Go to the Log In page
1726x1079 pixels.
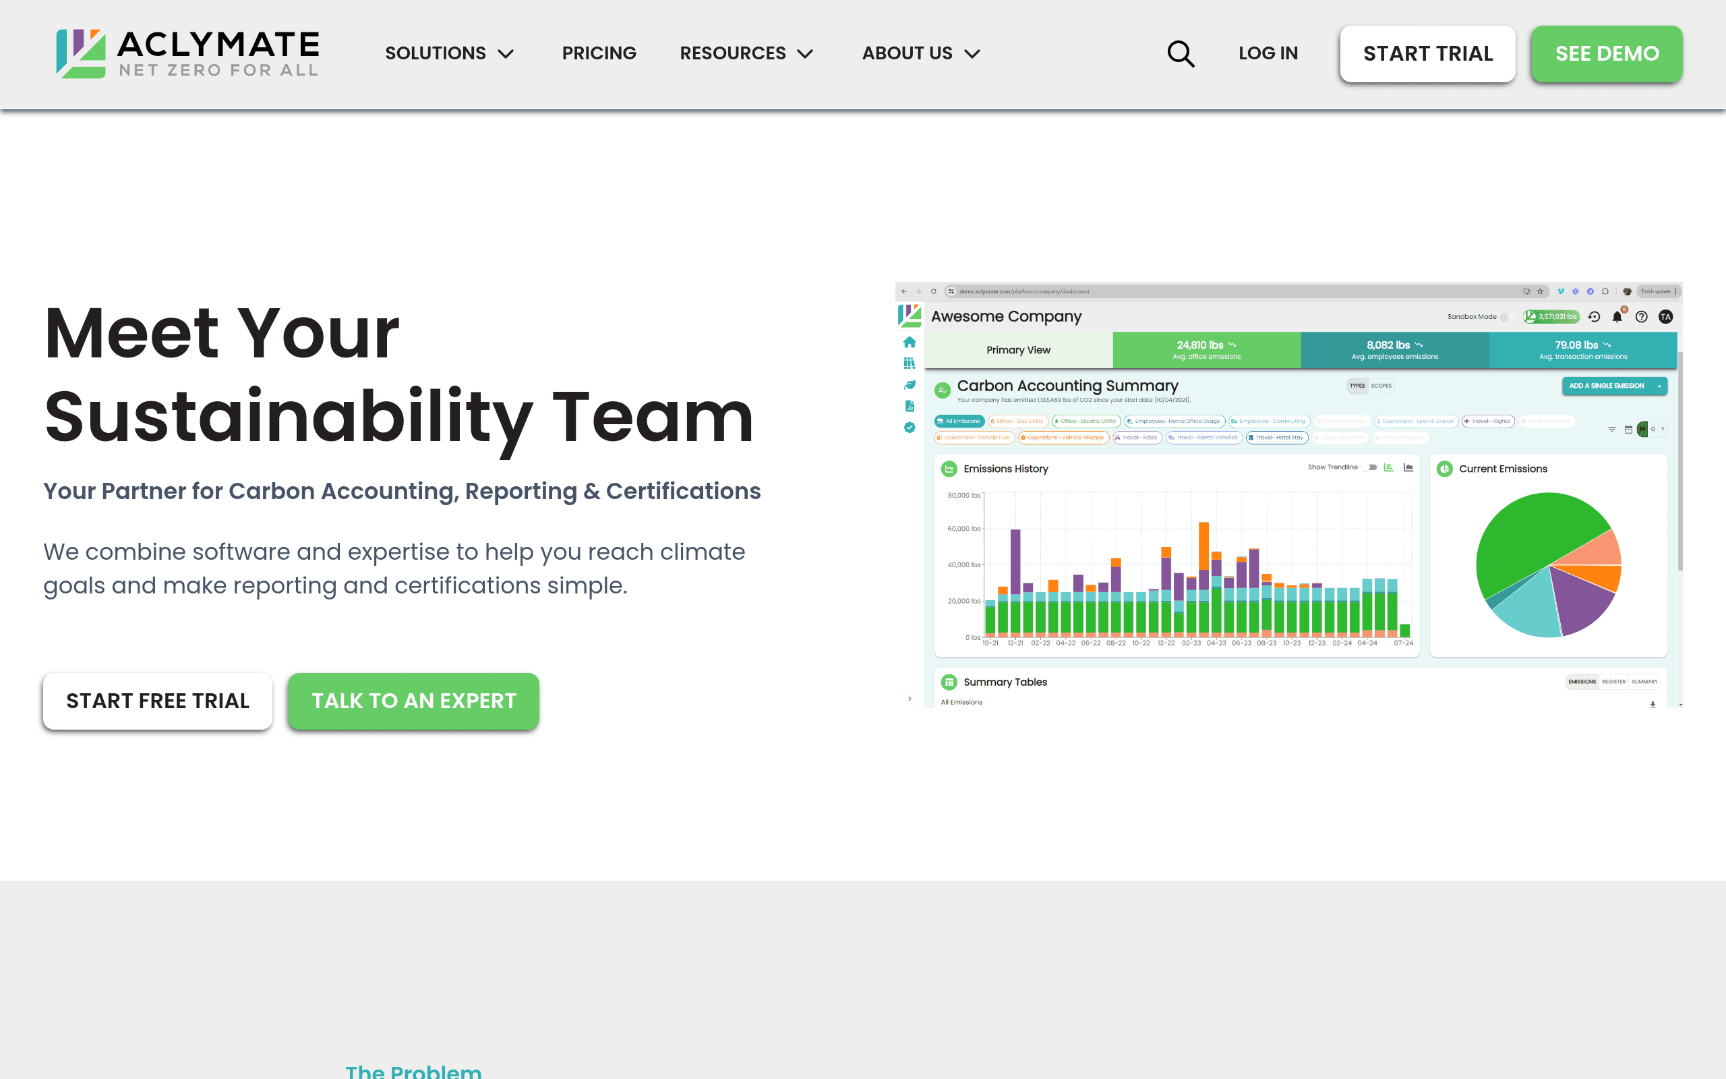coord(1268,53)
